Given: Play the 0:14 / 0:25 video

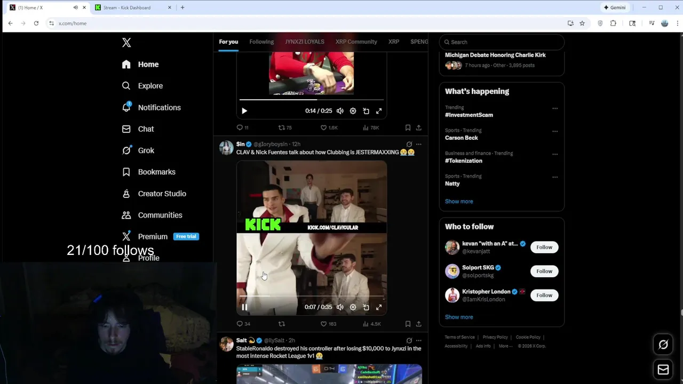Looking at the screenshot, I should (x=244, y=111).
